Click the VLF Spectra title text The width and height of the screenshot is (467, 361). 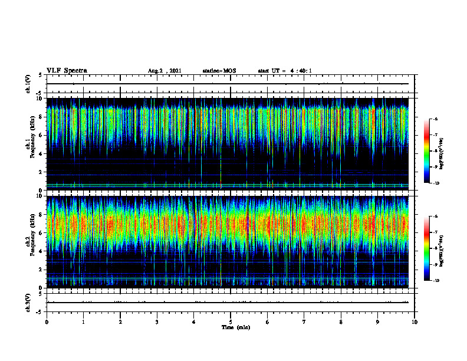pos(67,71)
